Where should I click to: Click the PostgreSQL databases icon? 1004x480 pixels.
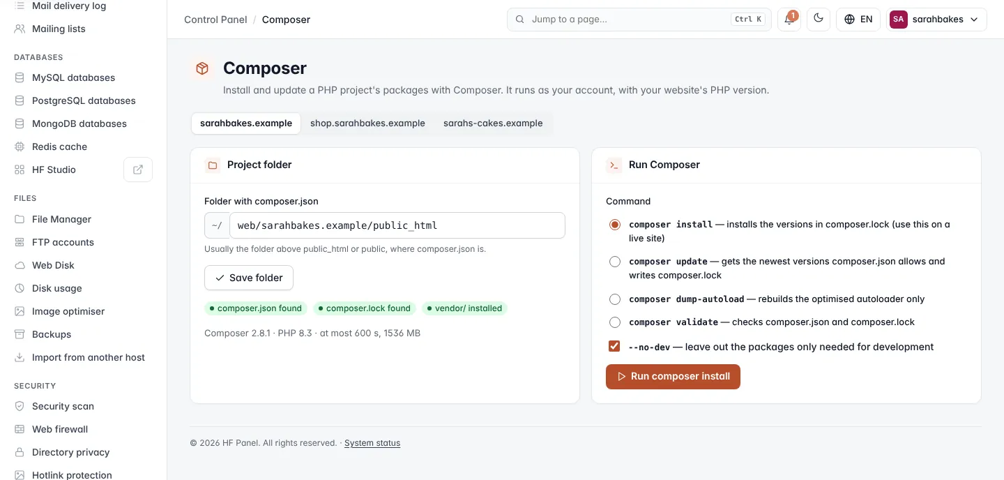coord(20,100)
